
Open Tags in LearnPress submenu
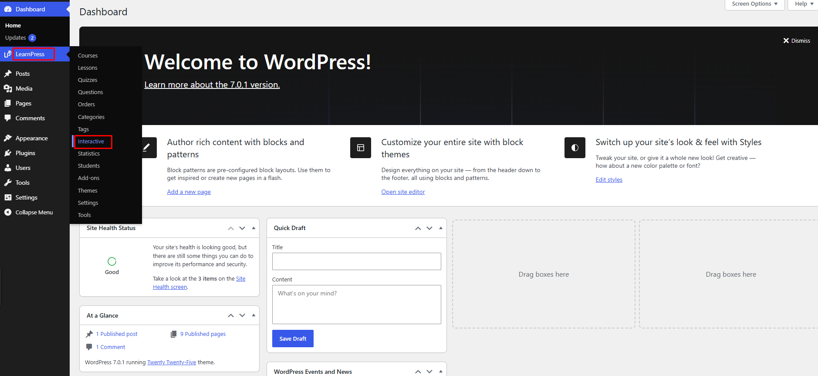point(84,129)
